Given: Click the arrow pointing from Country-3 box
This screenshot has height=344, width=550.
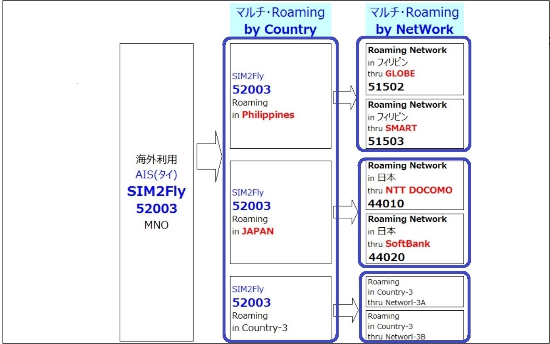Looking at the screenshot, I should [345, 310].
